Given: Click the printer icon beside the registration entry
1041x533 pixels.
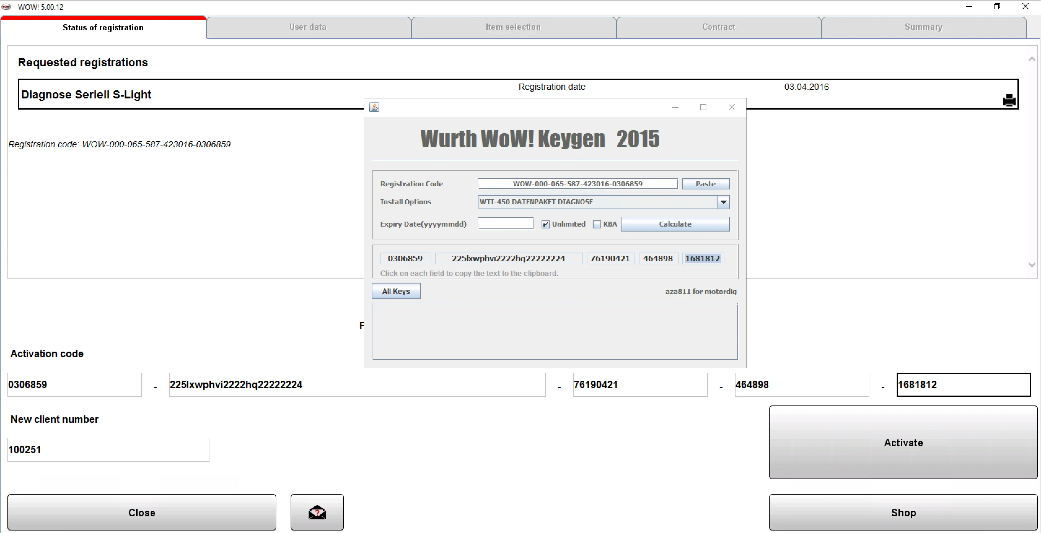Looking at the screenshot, I should click(1009, 100).
